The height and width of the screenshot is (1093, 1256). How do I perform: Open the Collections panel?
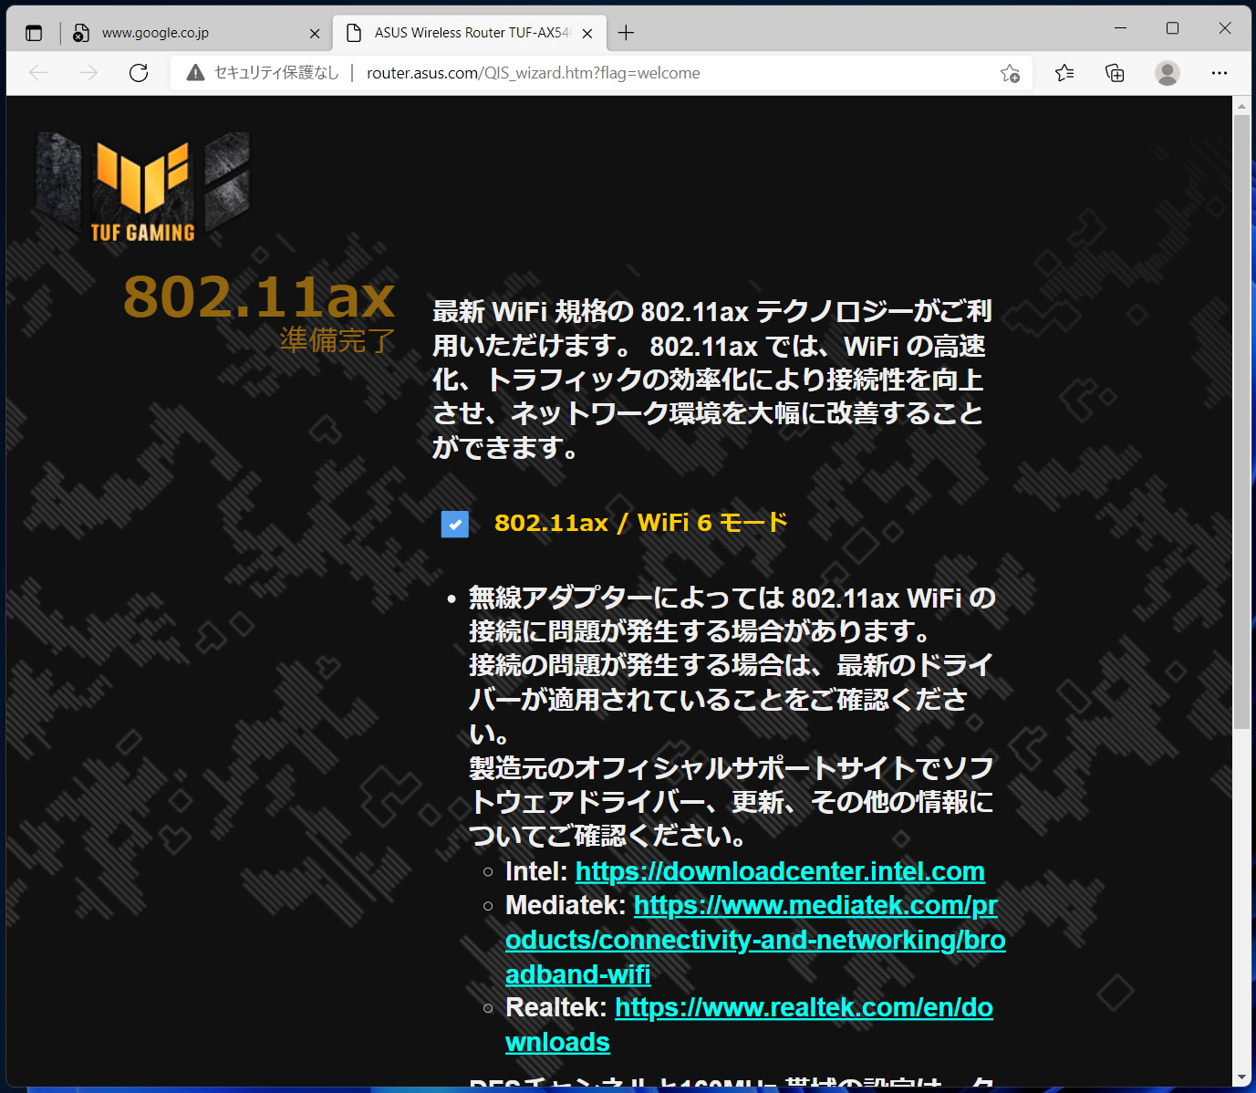(1115, 73)
